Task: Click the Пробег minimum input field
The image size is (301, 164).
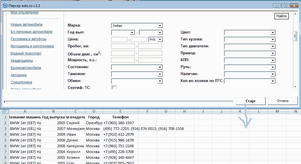Action: pyautogui.click(x=123, y=46)
